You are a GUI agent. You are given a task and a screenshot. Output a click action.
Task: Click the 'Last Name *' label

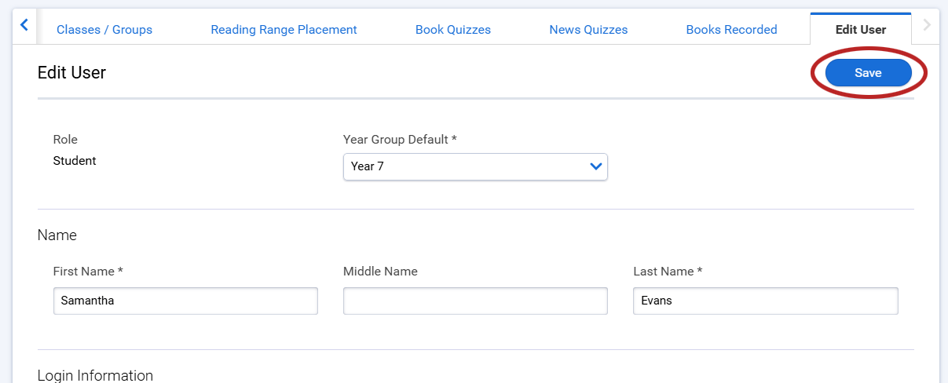tap(668, 272)
